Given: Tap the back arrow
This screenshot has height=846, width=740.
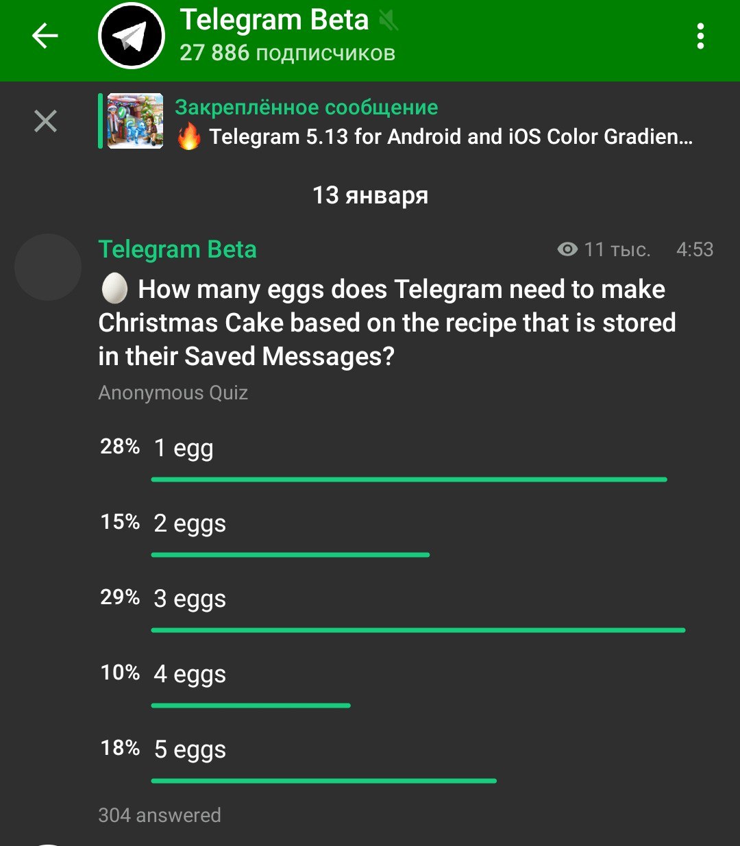Looking at the screenshot, I should [x=45, y=36].
